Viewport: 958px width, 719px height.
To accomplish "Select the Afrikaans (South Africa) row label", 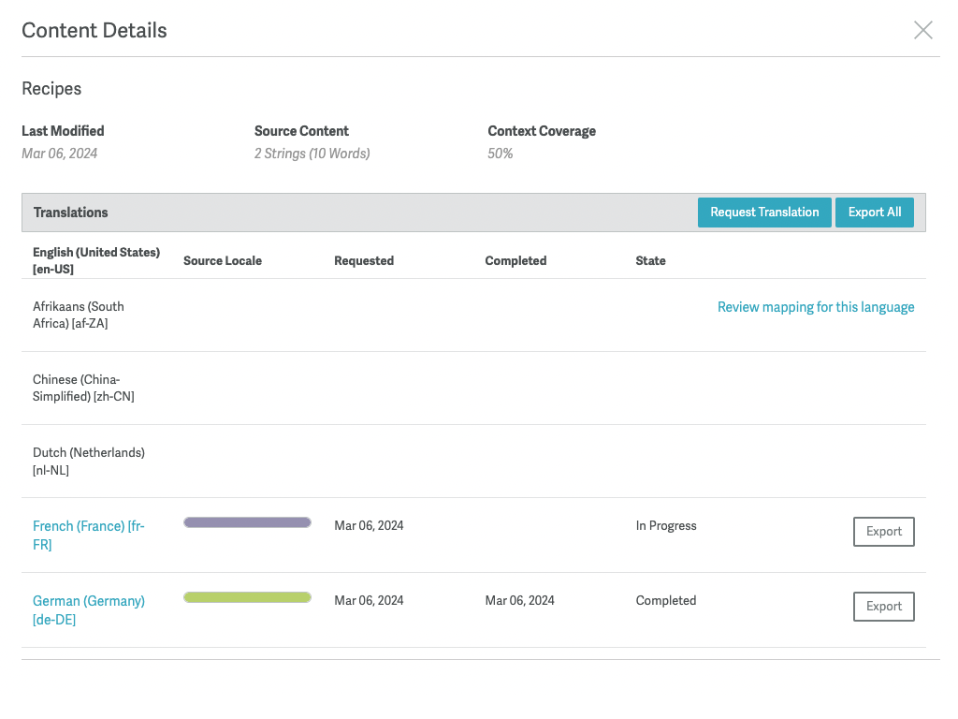I will 79,315.
